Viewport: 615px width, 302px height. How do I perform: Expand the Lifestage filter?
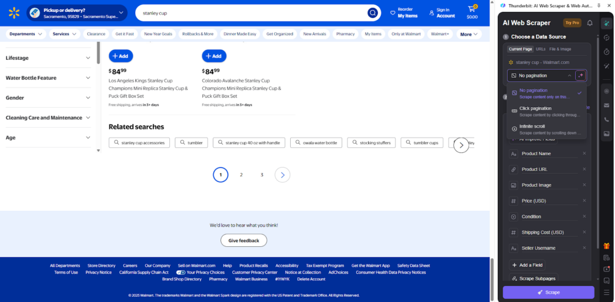tap(48, 58)
